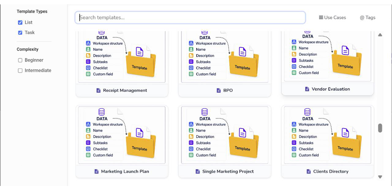Click the database icon in Clients Directory card
392x190 pixels.
[307, 112]
